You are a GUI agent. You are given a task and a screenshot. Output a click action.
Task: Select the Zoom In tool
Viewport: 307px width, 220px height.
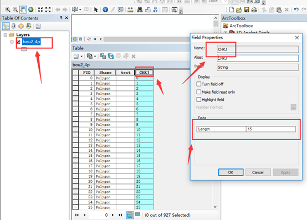point(7,9)
